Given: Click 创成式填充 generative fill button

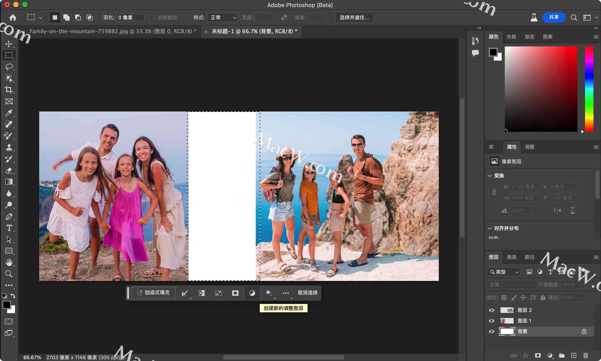Looking at the screenshot, I should tap(153, 293).
